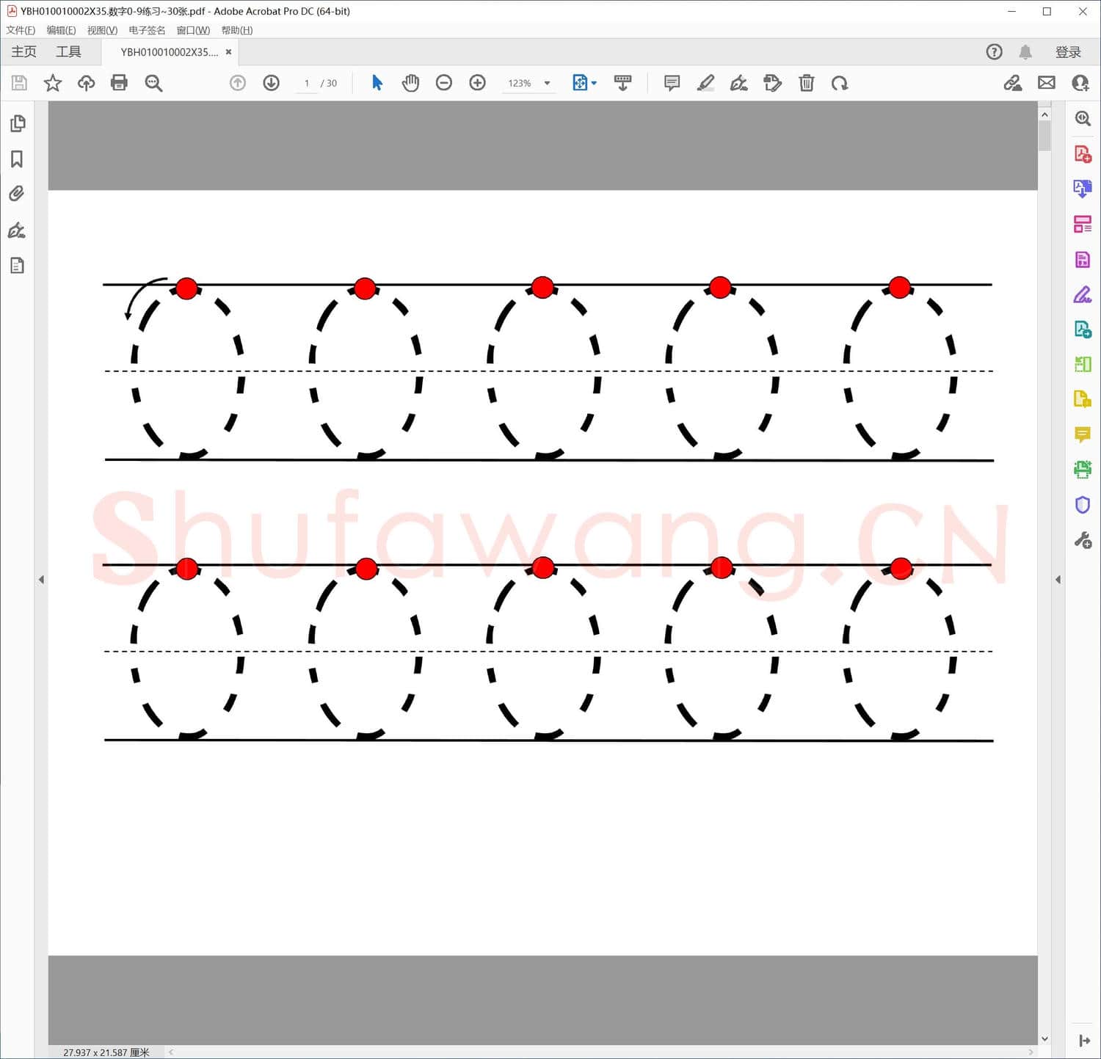Open the bookmarks panel
This screenshot has width=1101, height=1059.
(17, 159)
